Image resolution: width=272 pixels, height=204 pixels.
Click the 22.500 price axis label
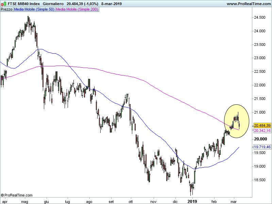coord(260,71)
